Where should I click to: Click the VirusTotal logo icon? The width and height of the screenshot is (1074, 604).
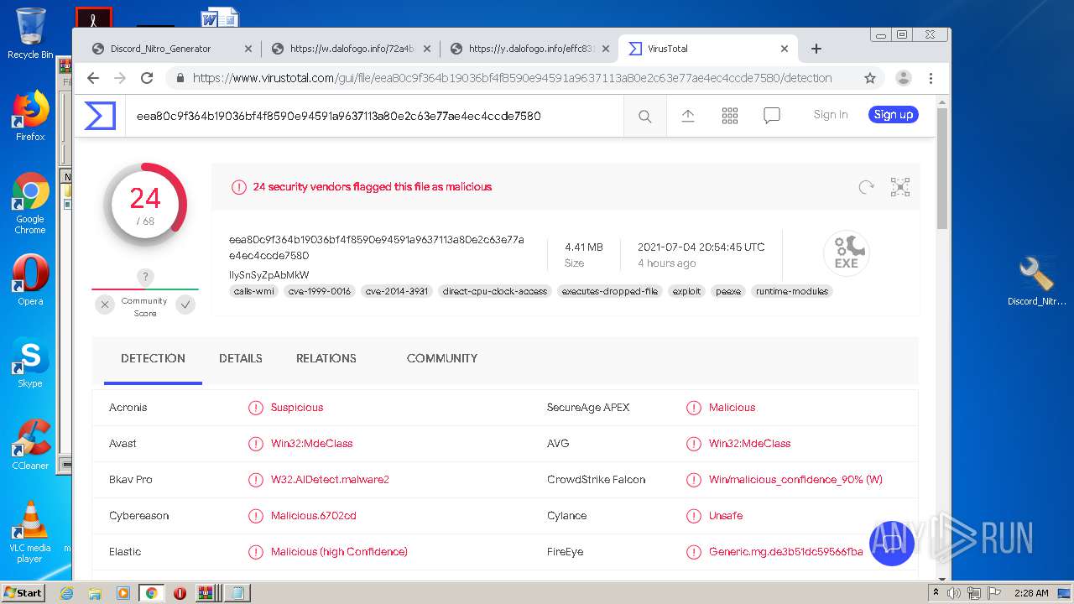coord(100,116)
